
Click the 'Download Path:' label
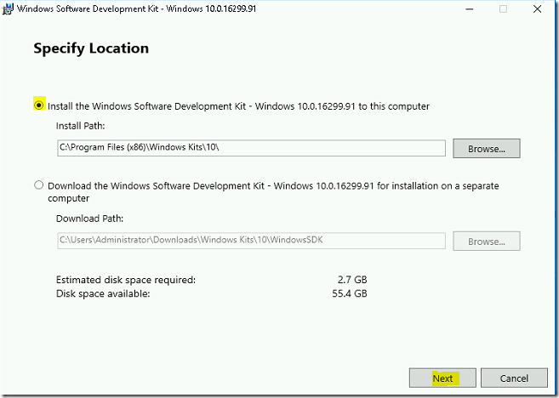90,219
